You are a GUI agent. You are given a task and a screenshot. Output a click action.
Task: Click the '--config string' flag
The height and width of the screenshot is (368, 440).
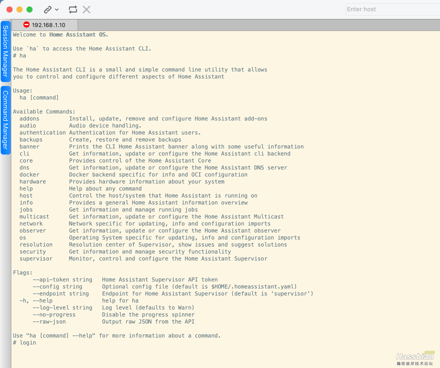(57, 287)
